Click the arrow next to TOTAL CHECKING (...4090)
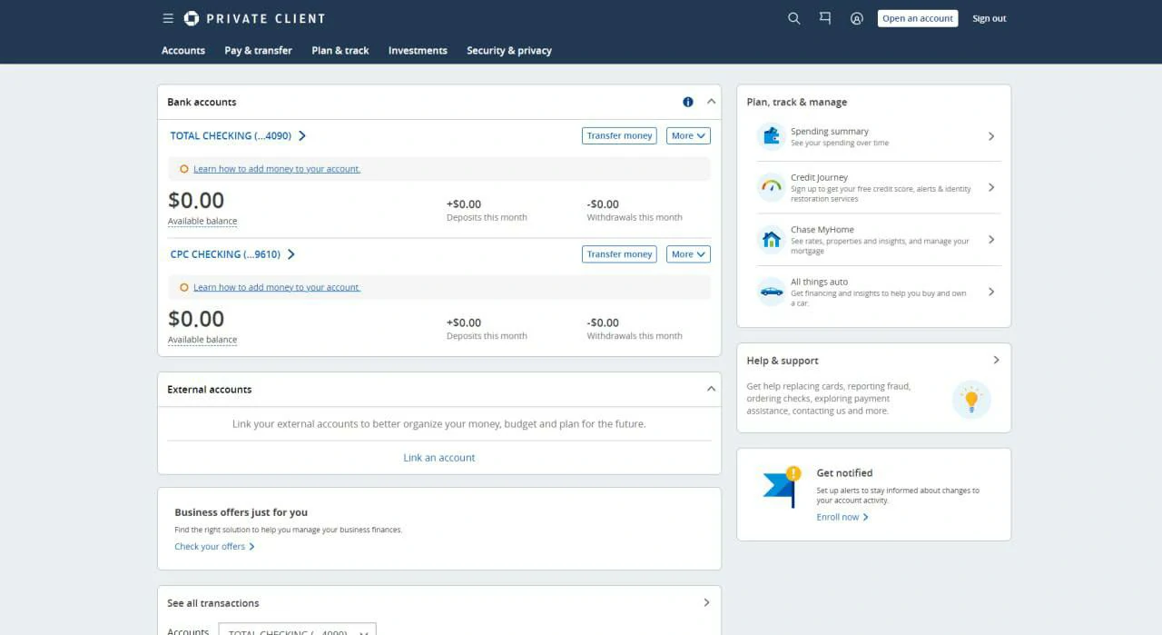Screen dimensions: 1162x635 coord(302,135)
